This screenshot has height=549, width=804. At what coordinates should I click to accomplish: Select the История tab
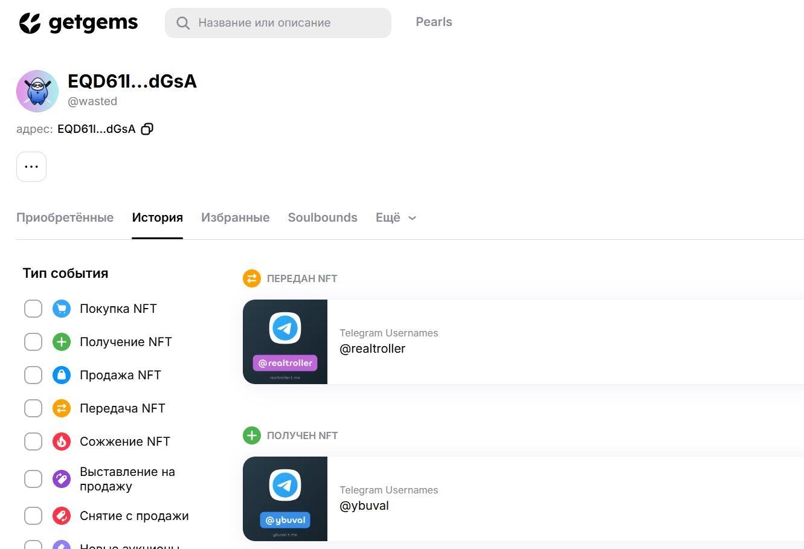coord(158,217)
